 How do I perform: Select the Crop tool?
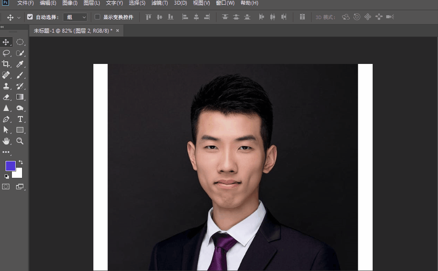[x=6, y=64]
